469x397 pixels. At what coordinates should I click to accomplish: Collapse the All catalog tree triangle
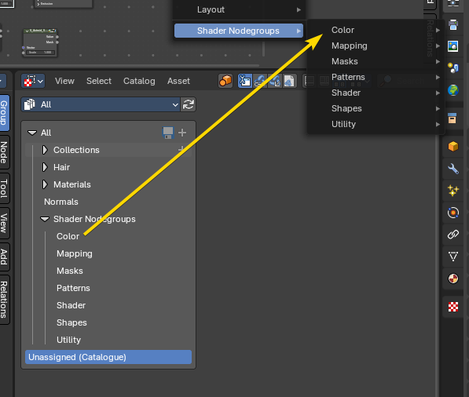(x=32, y=133)
